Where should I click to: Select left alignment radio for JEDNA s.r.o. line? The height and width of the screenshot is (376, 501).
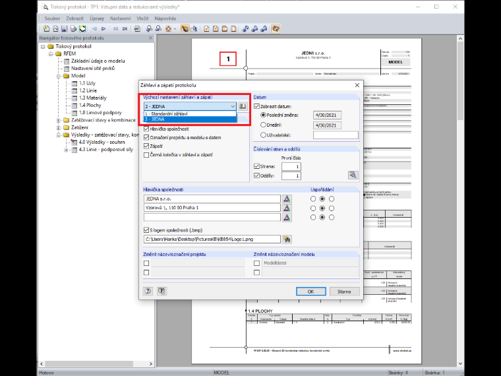point(313,199)
